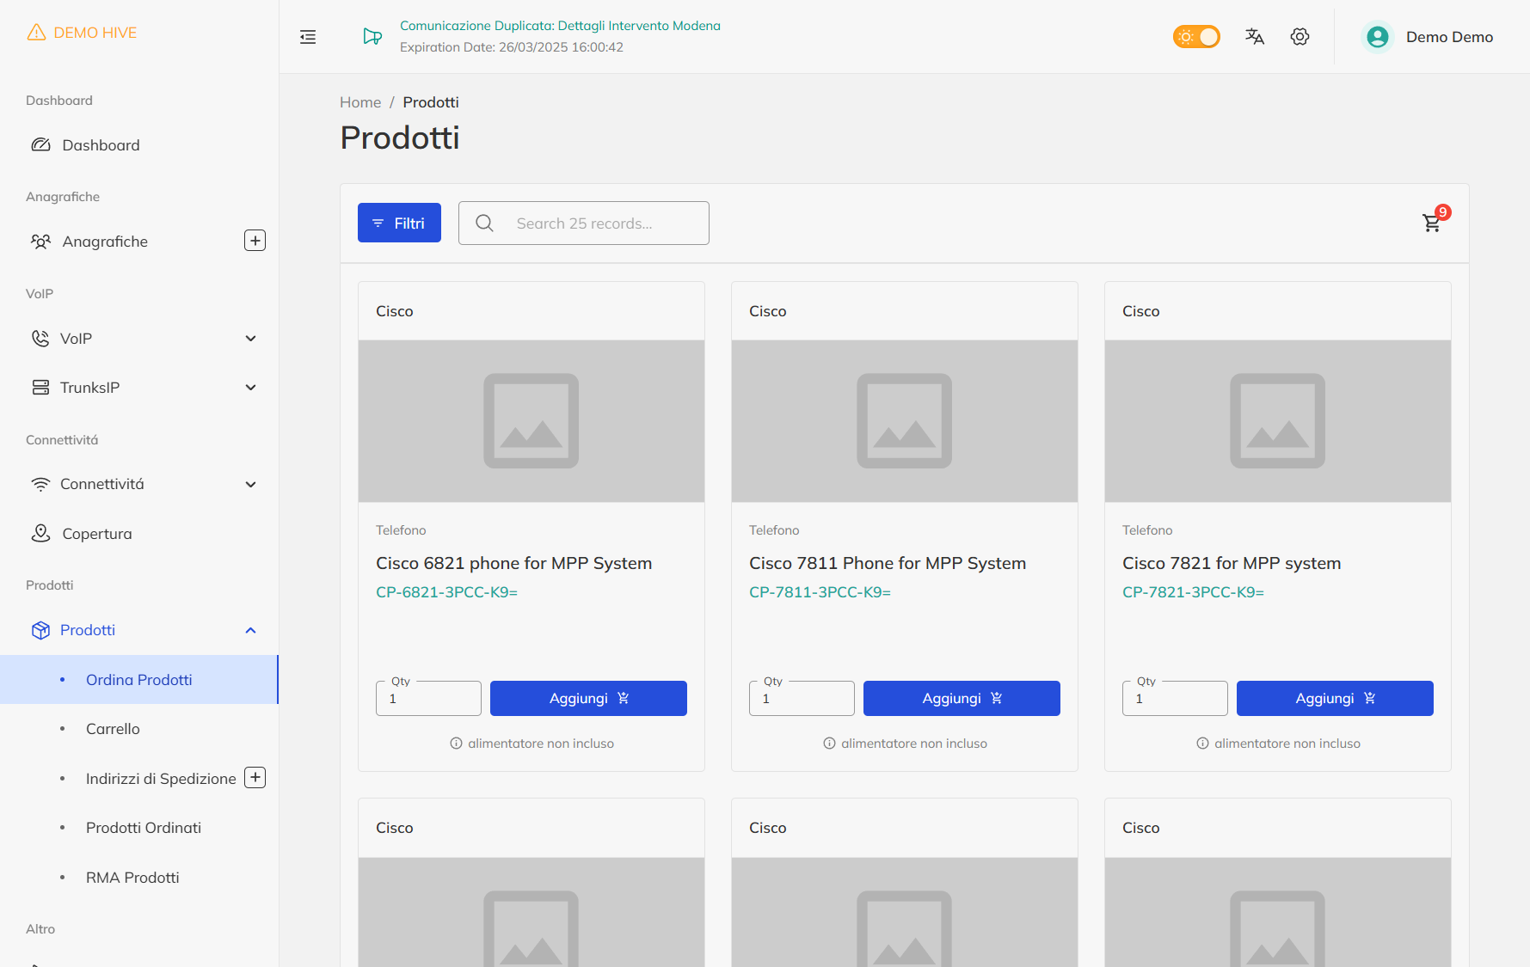
Task: Expand the Connettivitá menu section
Action: click(x=250, y=485)
